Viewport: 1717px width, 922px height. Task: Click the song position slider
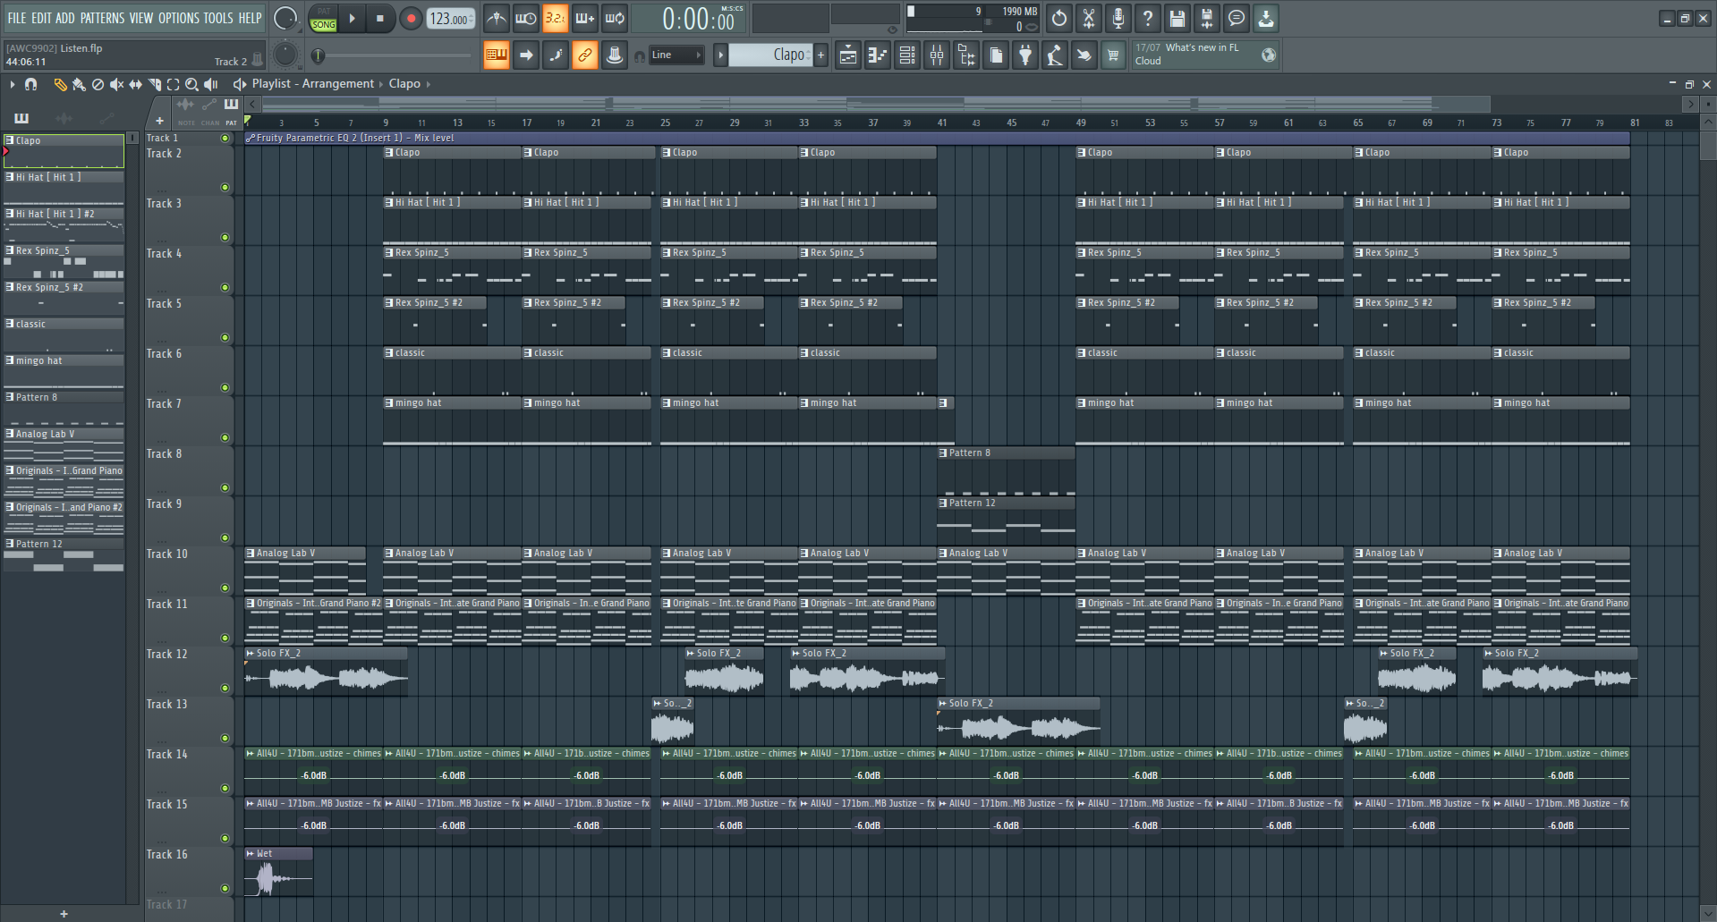coord(394,55)
